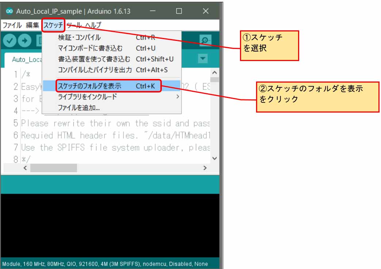381x269 pixels.
Task: Open the Serial Monitor magnifier icon
Action: point(205,40)
